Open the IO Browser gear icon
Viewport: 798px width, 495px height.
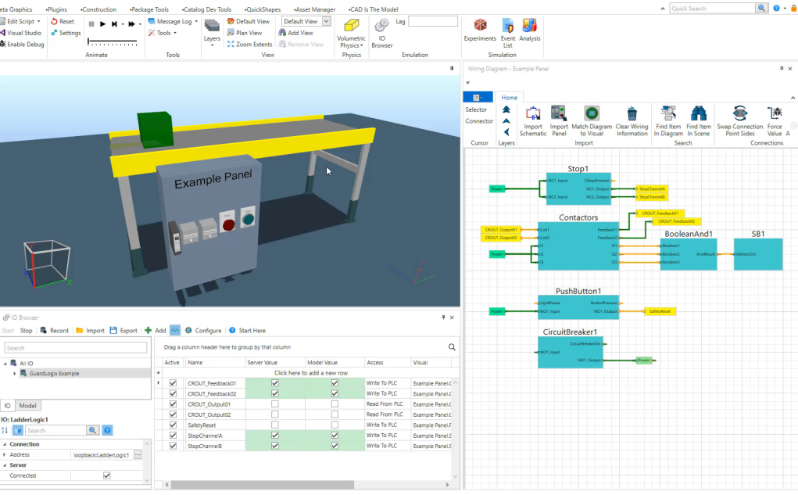[381, 26]
